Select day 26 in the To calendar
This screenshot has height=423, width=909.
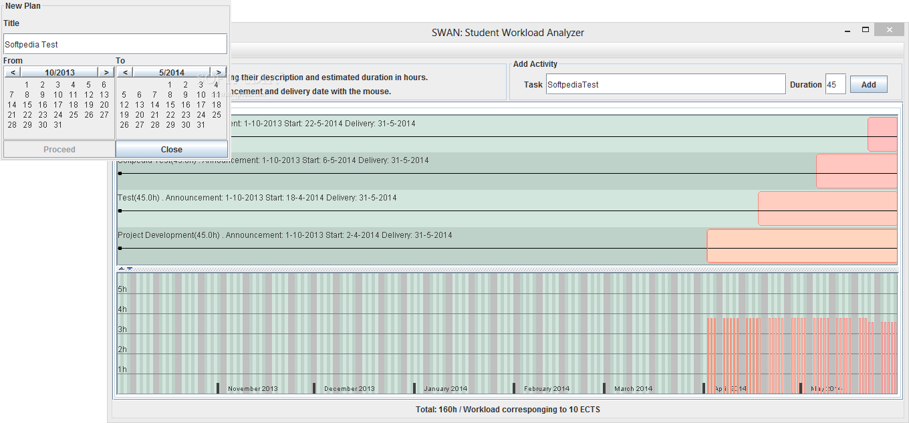[x=124, y=125]
